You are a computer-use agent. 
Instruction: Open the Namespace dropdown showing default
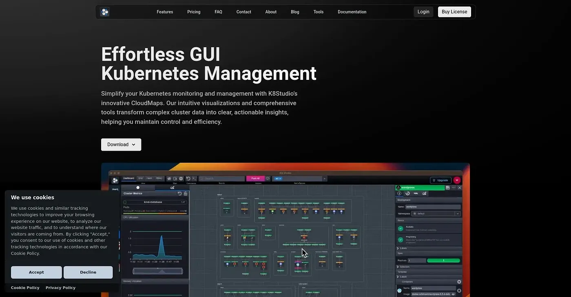click(436, 213)
